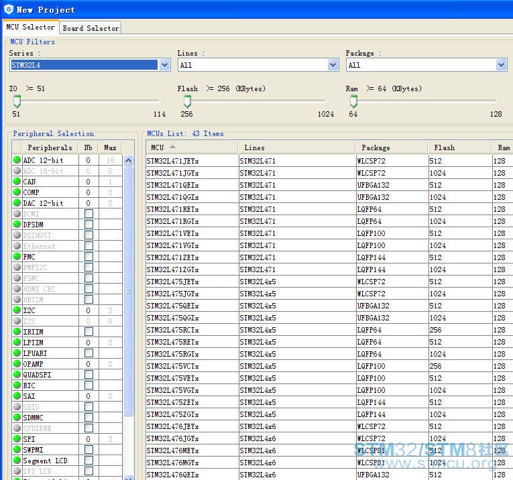Sort by the Lines column header
Screen dimensions: 513x480
click(x=297, y=147)
